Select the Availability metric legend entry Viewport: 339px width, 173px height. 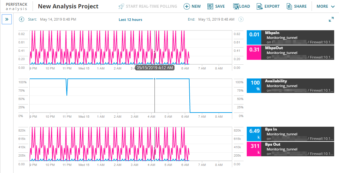click(x=297, y=86)
